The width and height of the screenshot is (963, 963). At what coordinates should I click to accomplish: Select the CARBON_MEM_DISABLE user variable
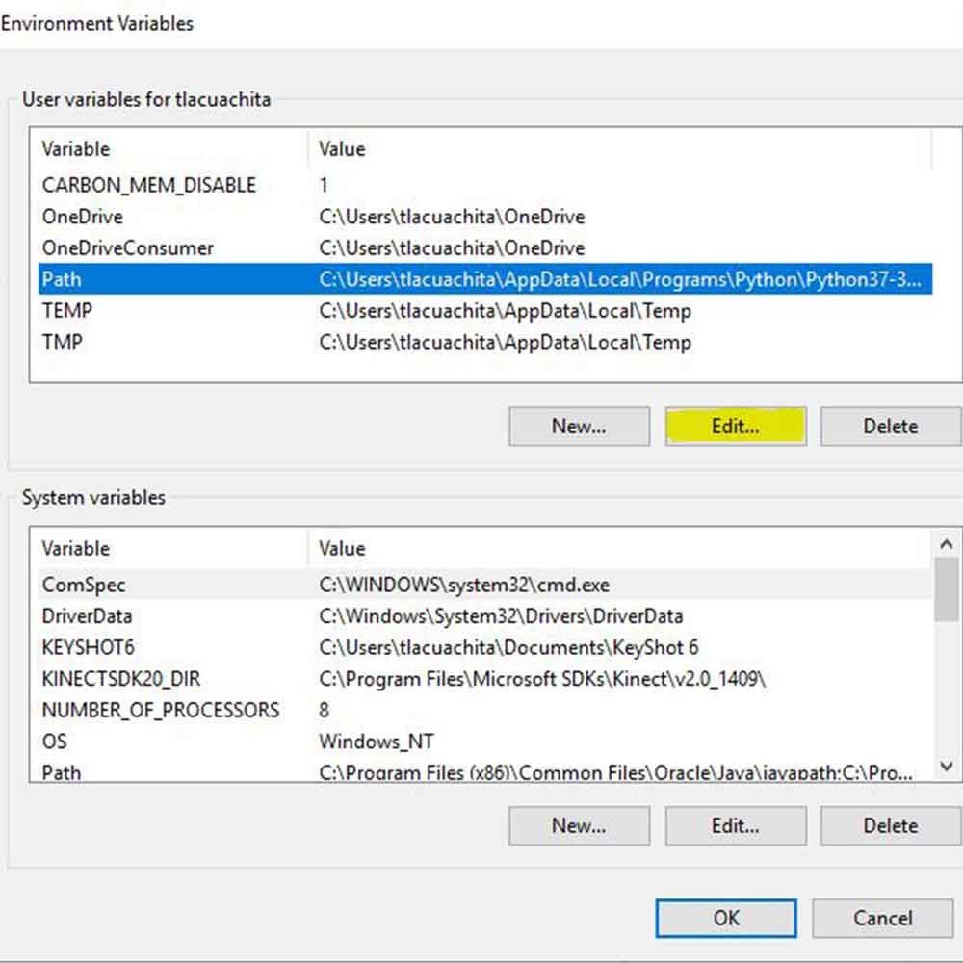[149, 185]
